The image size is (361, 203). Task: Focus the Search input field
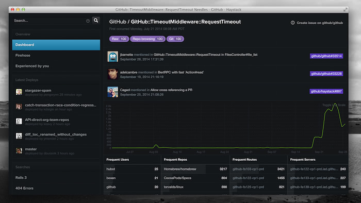(x=49, y=21)
